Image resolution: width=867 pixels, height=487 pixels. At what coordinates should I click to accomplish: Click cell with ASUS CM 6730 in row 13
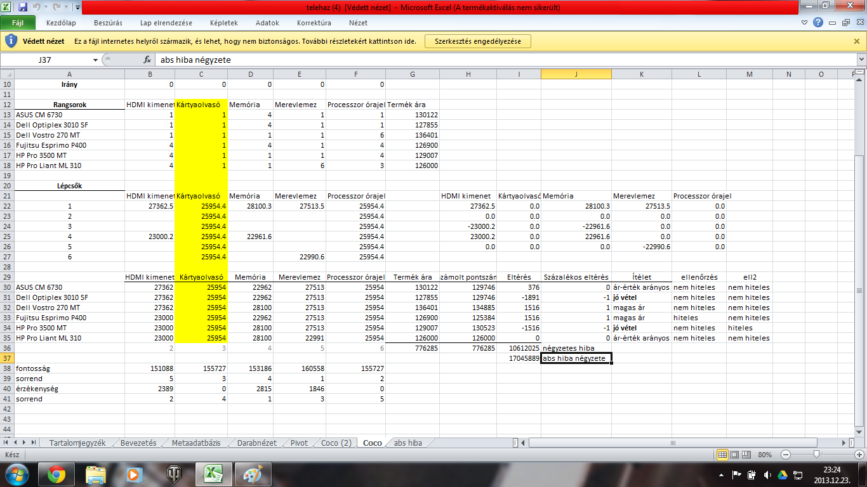pos(69,115)
